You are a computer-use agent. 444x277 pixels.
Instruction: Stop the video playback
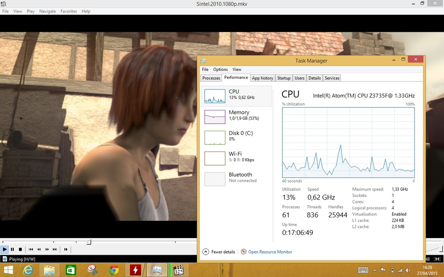point(20,249)
